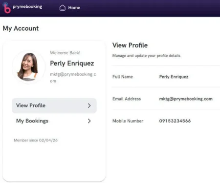Screen dimensions: 220x183
Task: Click the house icon beside Home
Action: coord(63,8)
